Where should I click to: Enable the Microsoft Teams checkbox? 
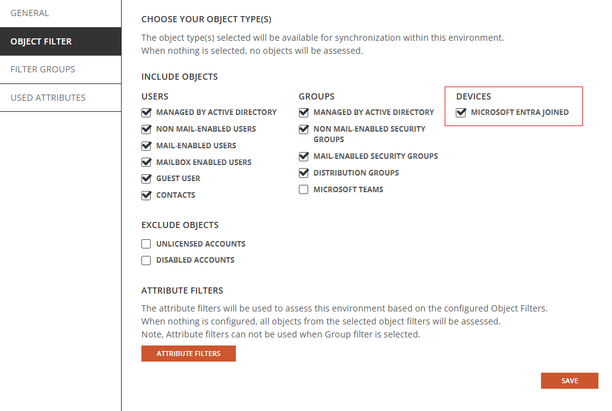coord(304,190)
